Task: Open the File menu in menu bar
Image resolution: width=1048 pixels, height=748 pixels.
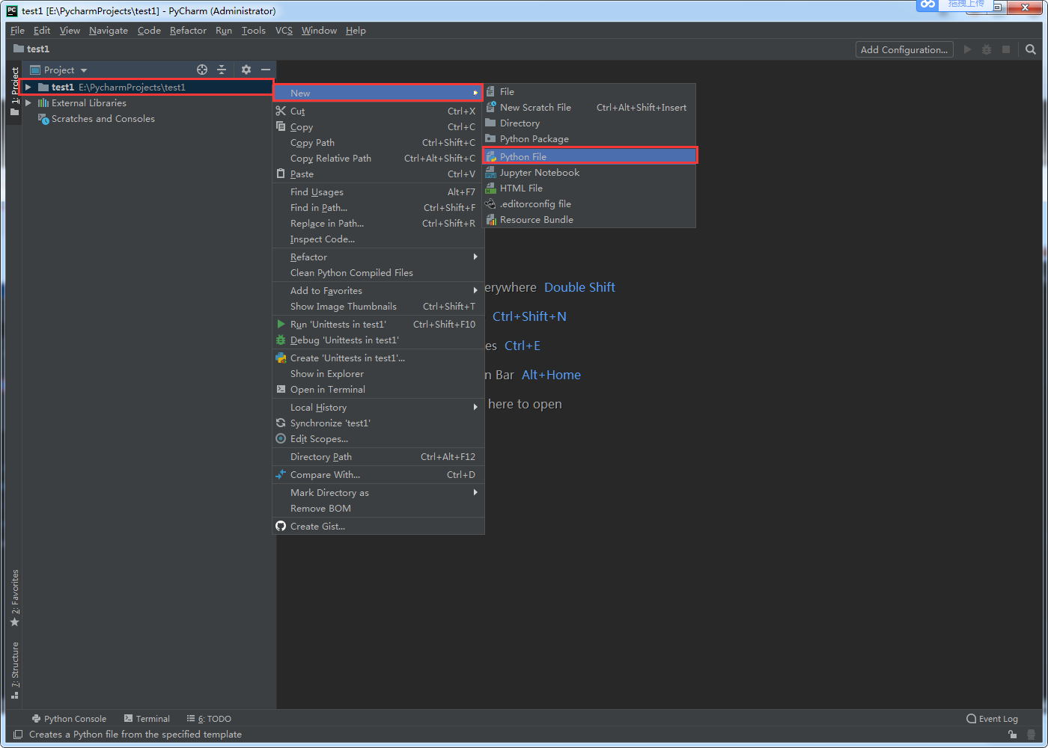Action: point(17,31)
